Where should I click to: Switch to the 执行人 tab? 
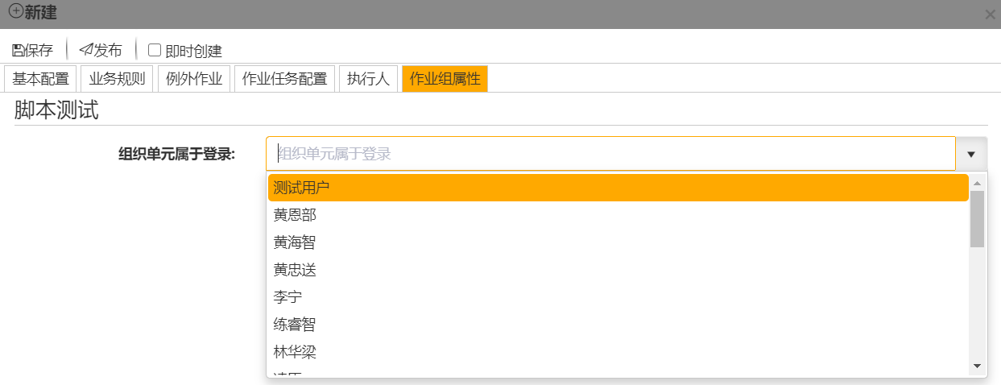click(x=368, y=79)
